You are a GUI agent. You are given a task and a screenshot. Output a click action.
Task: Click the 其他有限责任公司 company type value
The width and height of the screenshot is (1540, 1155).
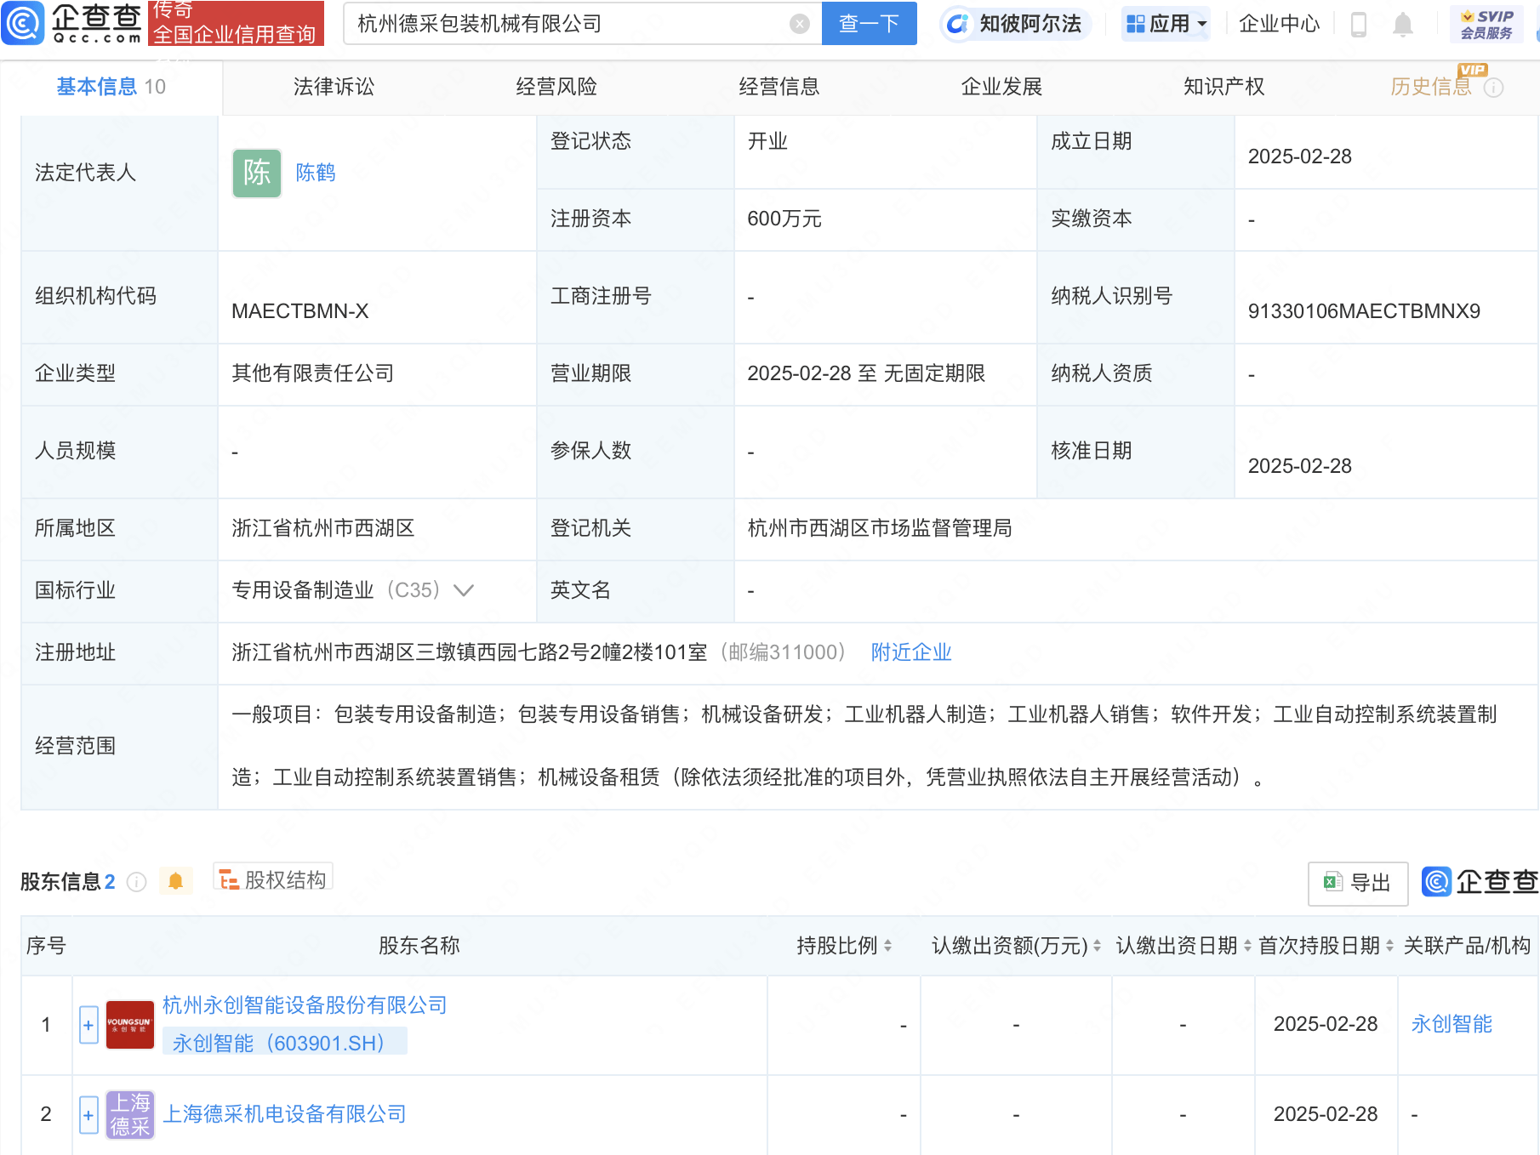313,373
